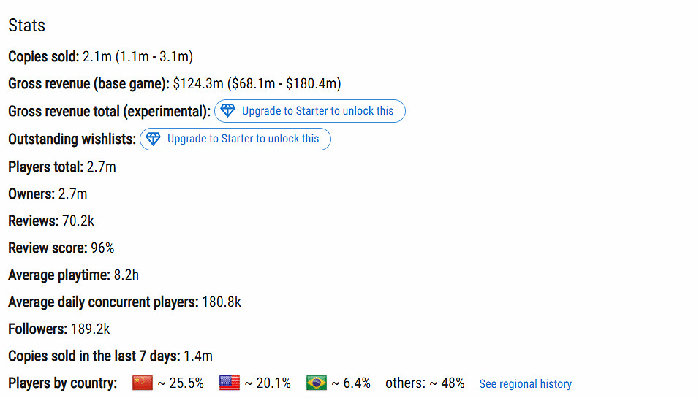Click the Gross revenue (base game) label

(x=88, y=84)
